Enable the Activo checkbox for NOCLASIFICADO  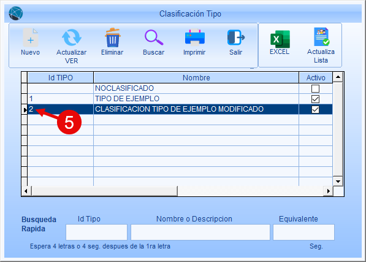pyautogui.click(x=315, y=88)
